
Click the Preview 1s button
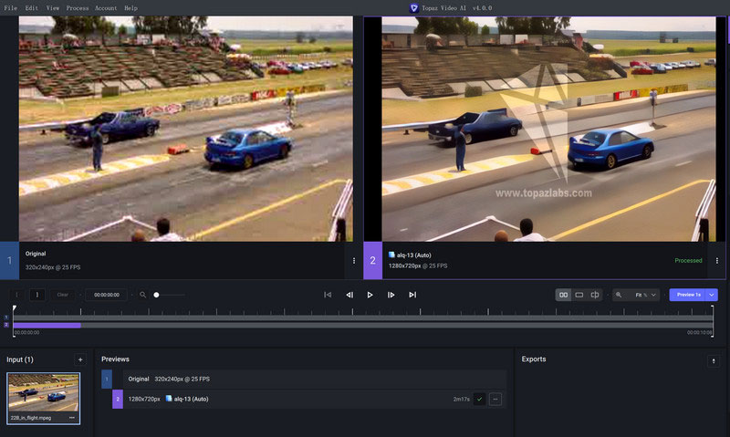(x=688, y=295)
